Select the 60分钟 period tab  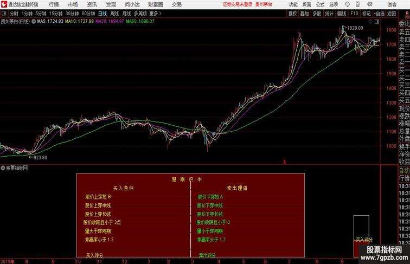88,14
